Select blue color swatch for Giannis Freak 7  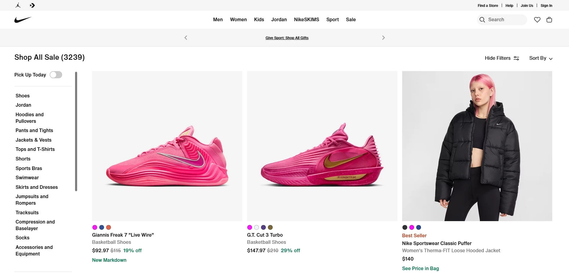point(102,227)
